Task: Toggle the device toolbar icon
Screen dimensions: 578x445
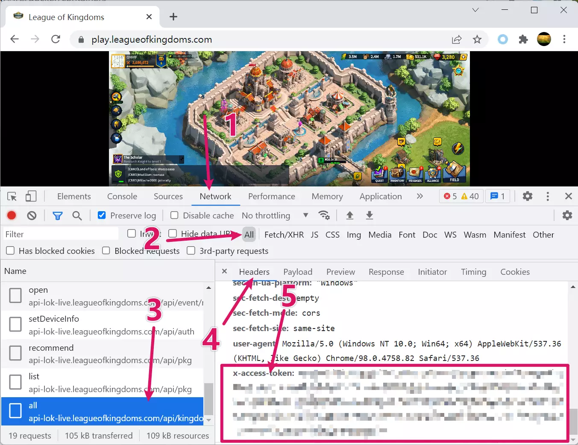Action: (x=31, y=196)
